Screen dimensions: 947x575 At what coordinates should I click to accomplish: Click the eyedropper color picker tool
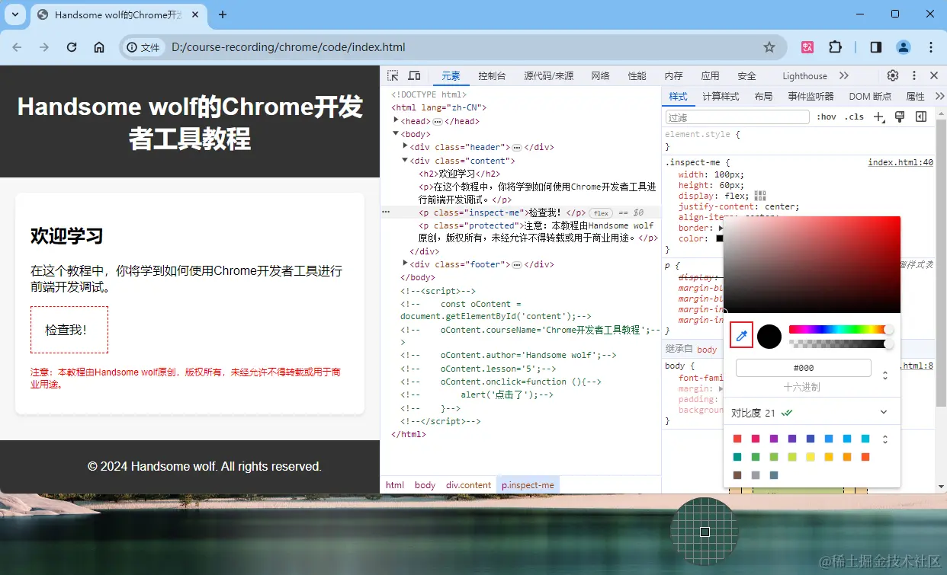[742, 335]
